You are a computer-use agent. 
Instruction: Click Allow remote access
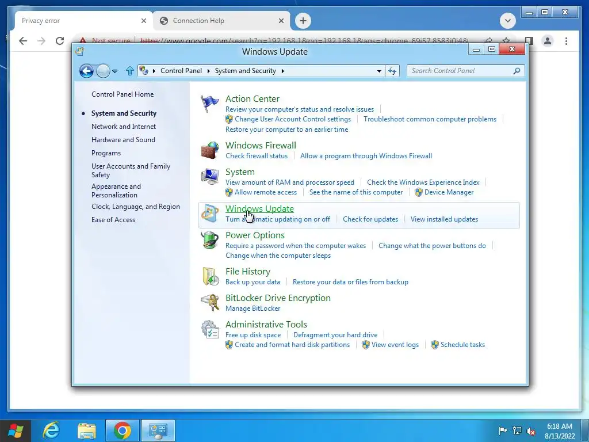[x=266, y=192]
